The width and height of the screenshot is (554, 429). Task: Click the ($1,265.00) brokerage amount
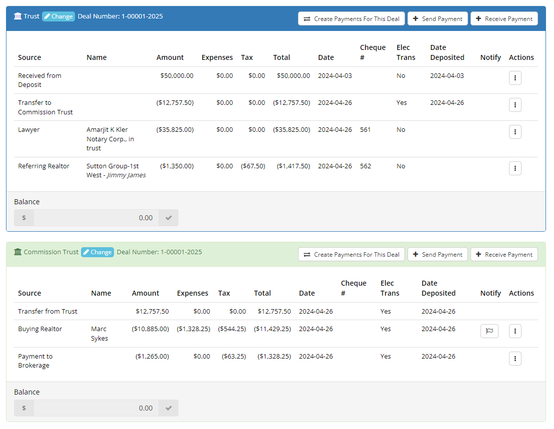pos(152,356)
